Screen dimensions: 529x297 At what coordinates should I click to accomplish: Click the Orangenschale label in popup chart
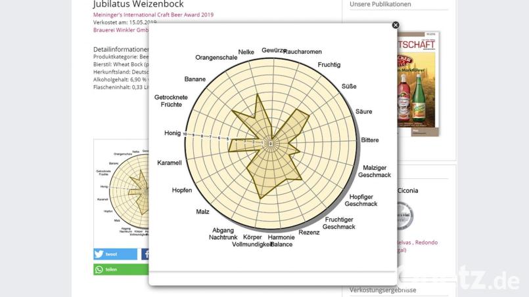coord(216,58)
